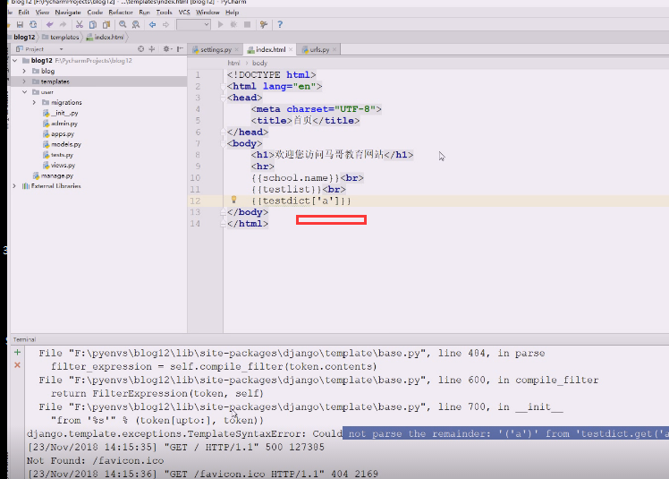Click index.html breadcrumb in navigation bar
This screenshot has height=479, width=669.
tap(105, 38)
